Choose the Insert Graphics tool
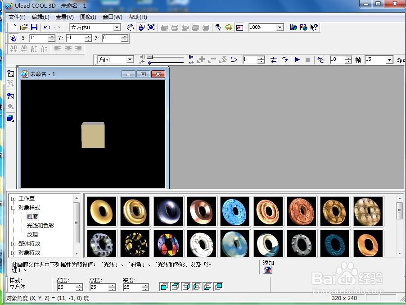Viewport: 406px width, 305px height. click(x=11, y=96)
